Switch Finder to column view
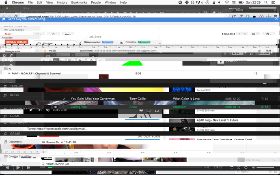280x175 pixels. point(56,60)
